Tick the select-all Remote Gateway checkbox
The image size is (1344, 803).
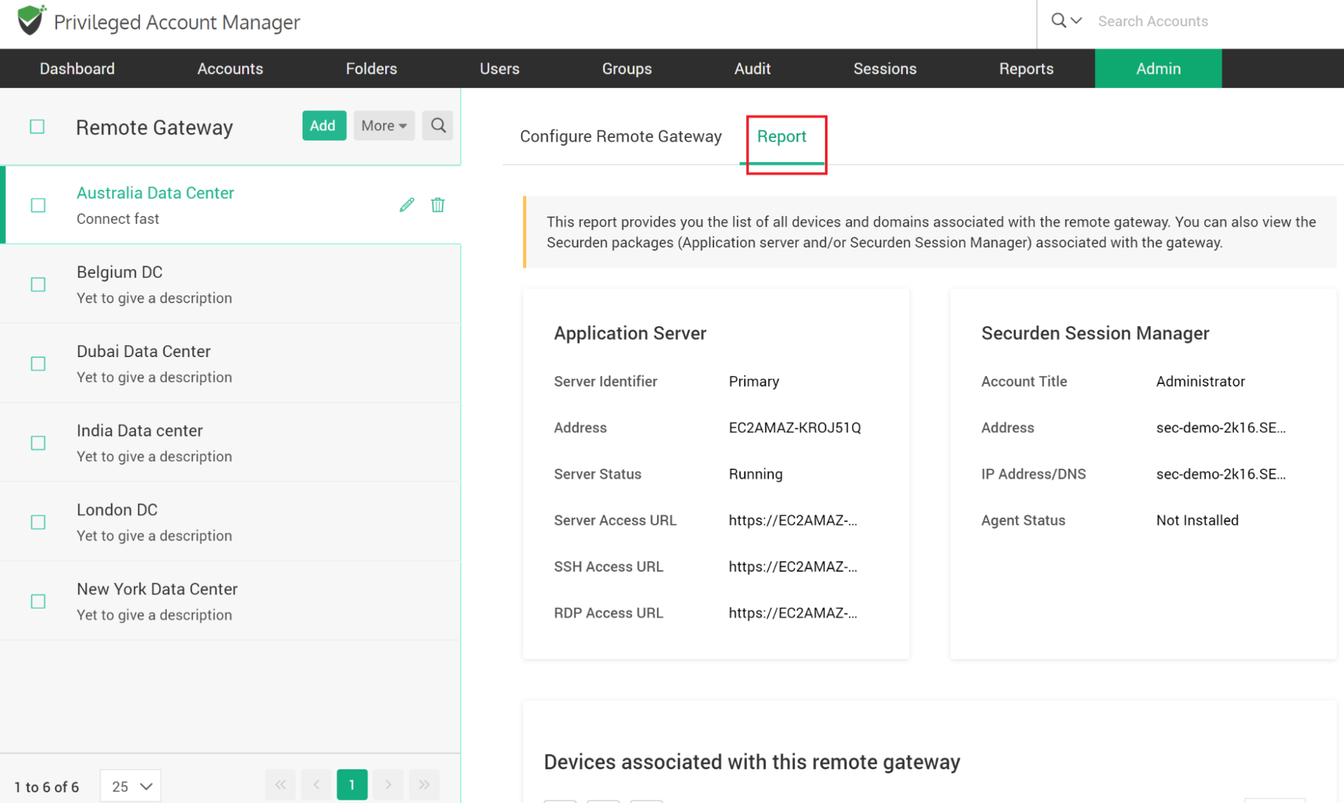coord(37,126)
